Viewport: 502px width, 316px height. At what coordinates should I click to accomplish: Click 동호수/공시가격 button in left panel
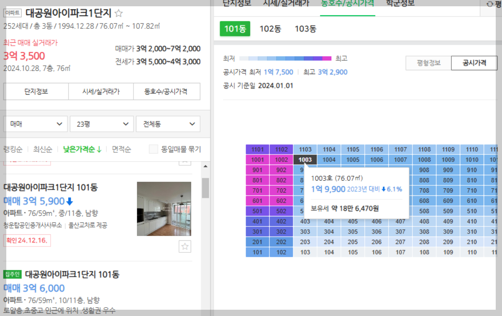click(x=166, y=91)
